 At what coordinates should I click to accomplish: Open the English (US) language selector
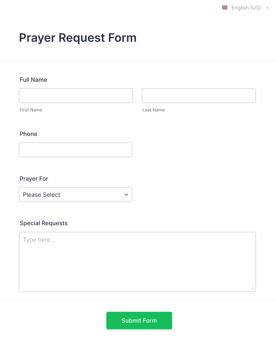pyautogui.click(x=246, y=8)
